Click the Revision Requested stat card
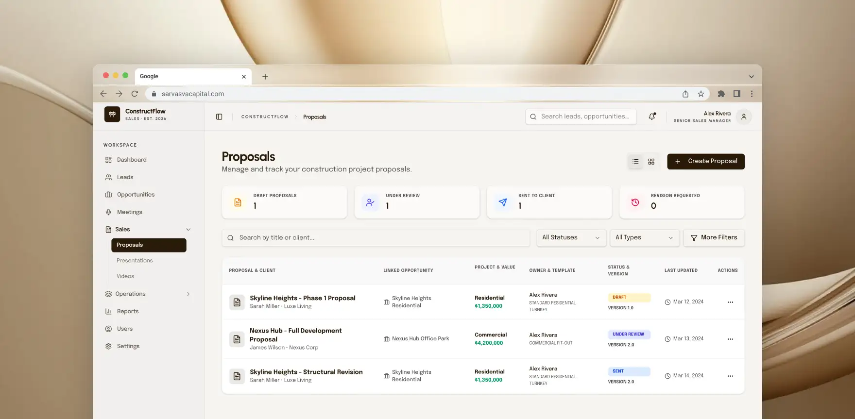 682,202
